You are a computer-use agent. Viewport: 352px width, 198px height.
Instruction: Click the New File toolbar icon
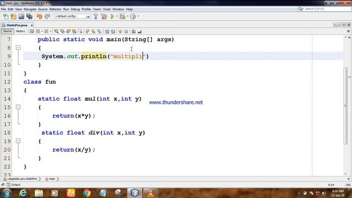(x=6, y=16)
